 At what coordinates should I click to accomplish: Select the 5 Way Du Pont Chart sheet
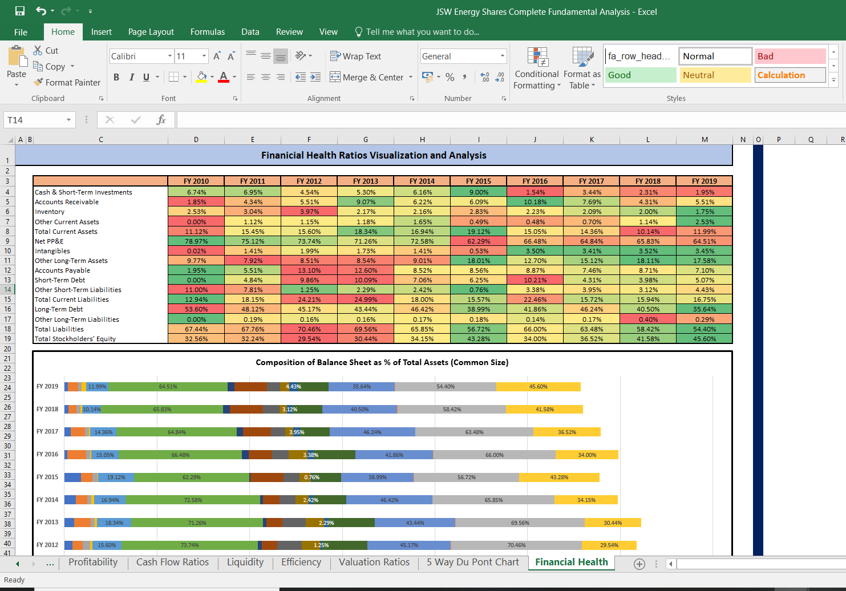[473, 562]
